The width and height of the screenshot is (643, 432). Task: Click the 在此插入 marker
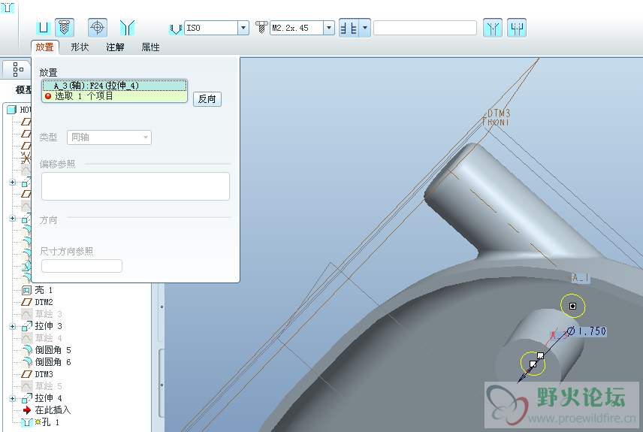pos(53,410)
